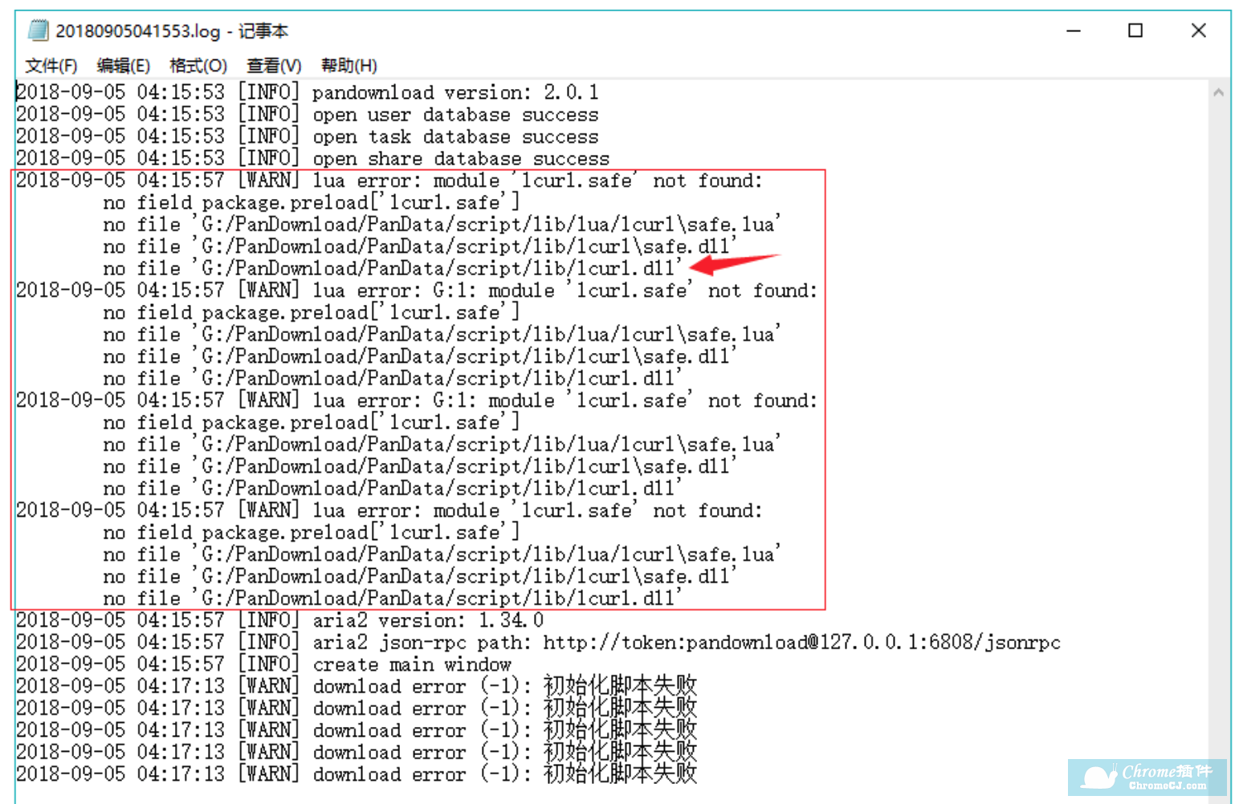Click the line 'open share database success'
Screen dimensions: 1235x804
pos(313,158)
